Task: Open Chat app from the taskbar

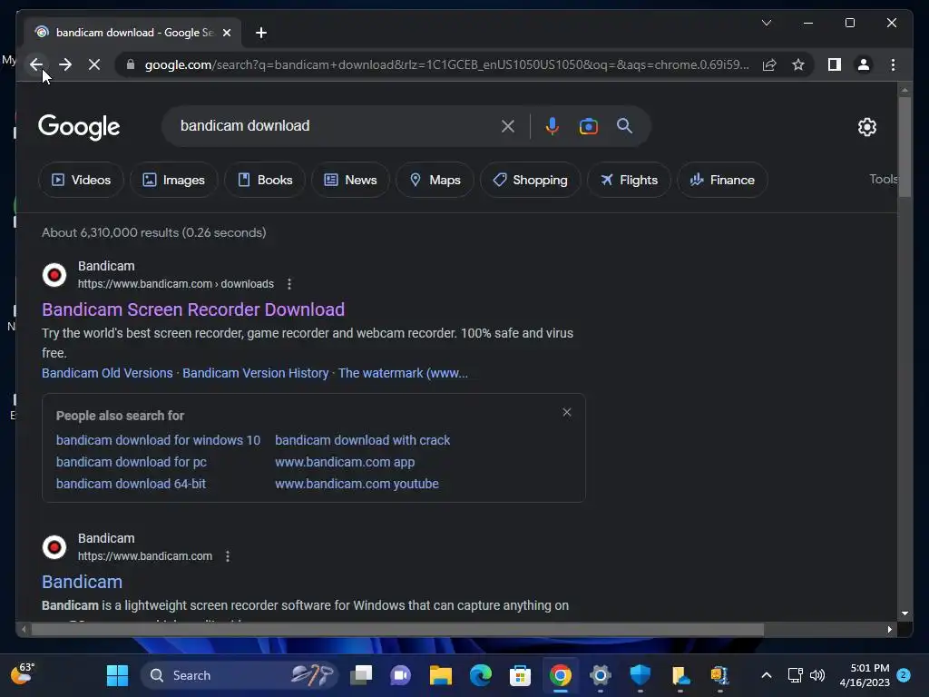Action: coord(400,675)
